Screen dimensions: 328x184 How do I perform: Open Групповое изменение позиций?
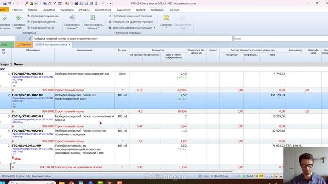click(130, 16)
